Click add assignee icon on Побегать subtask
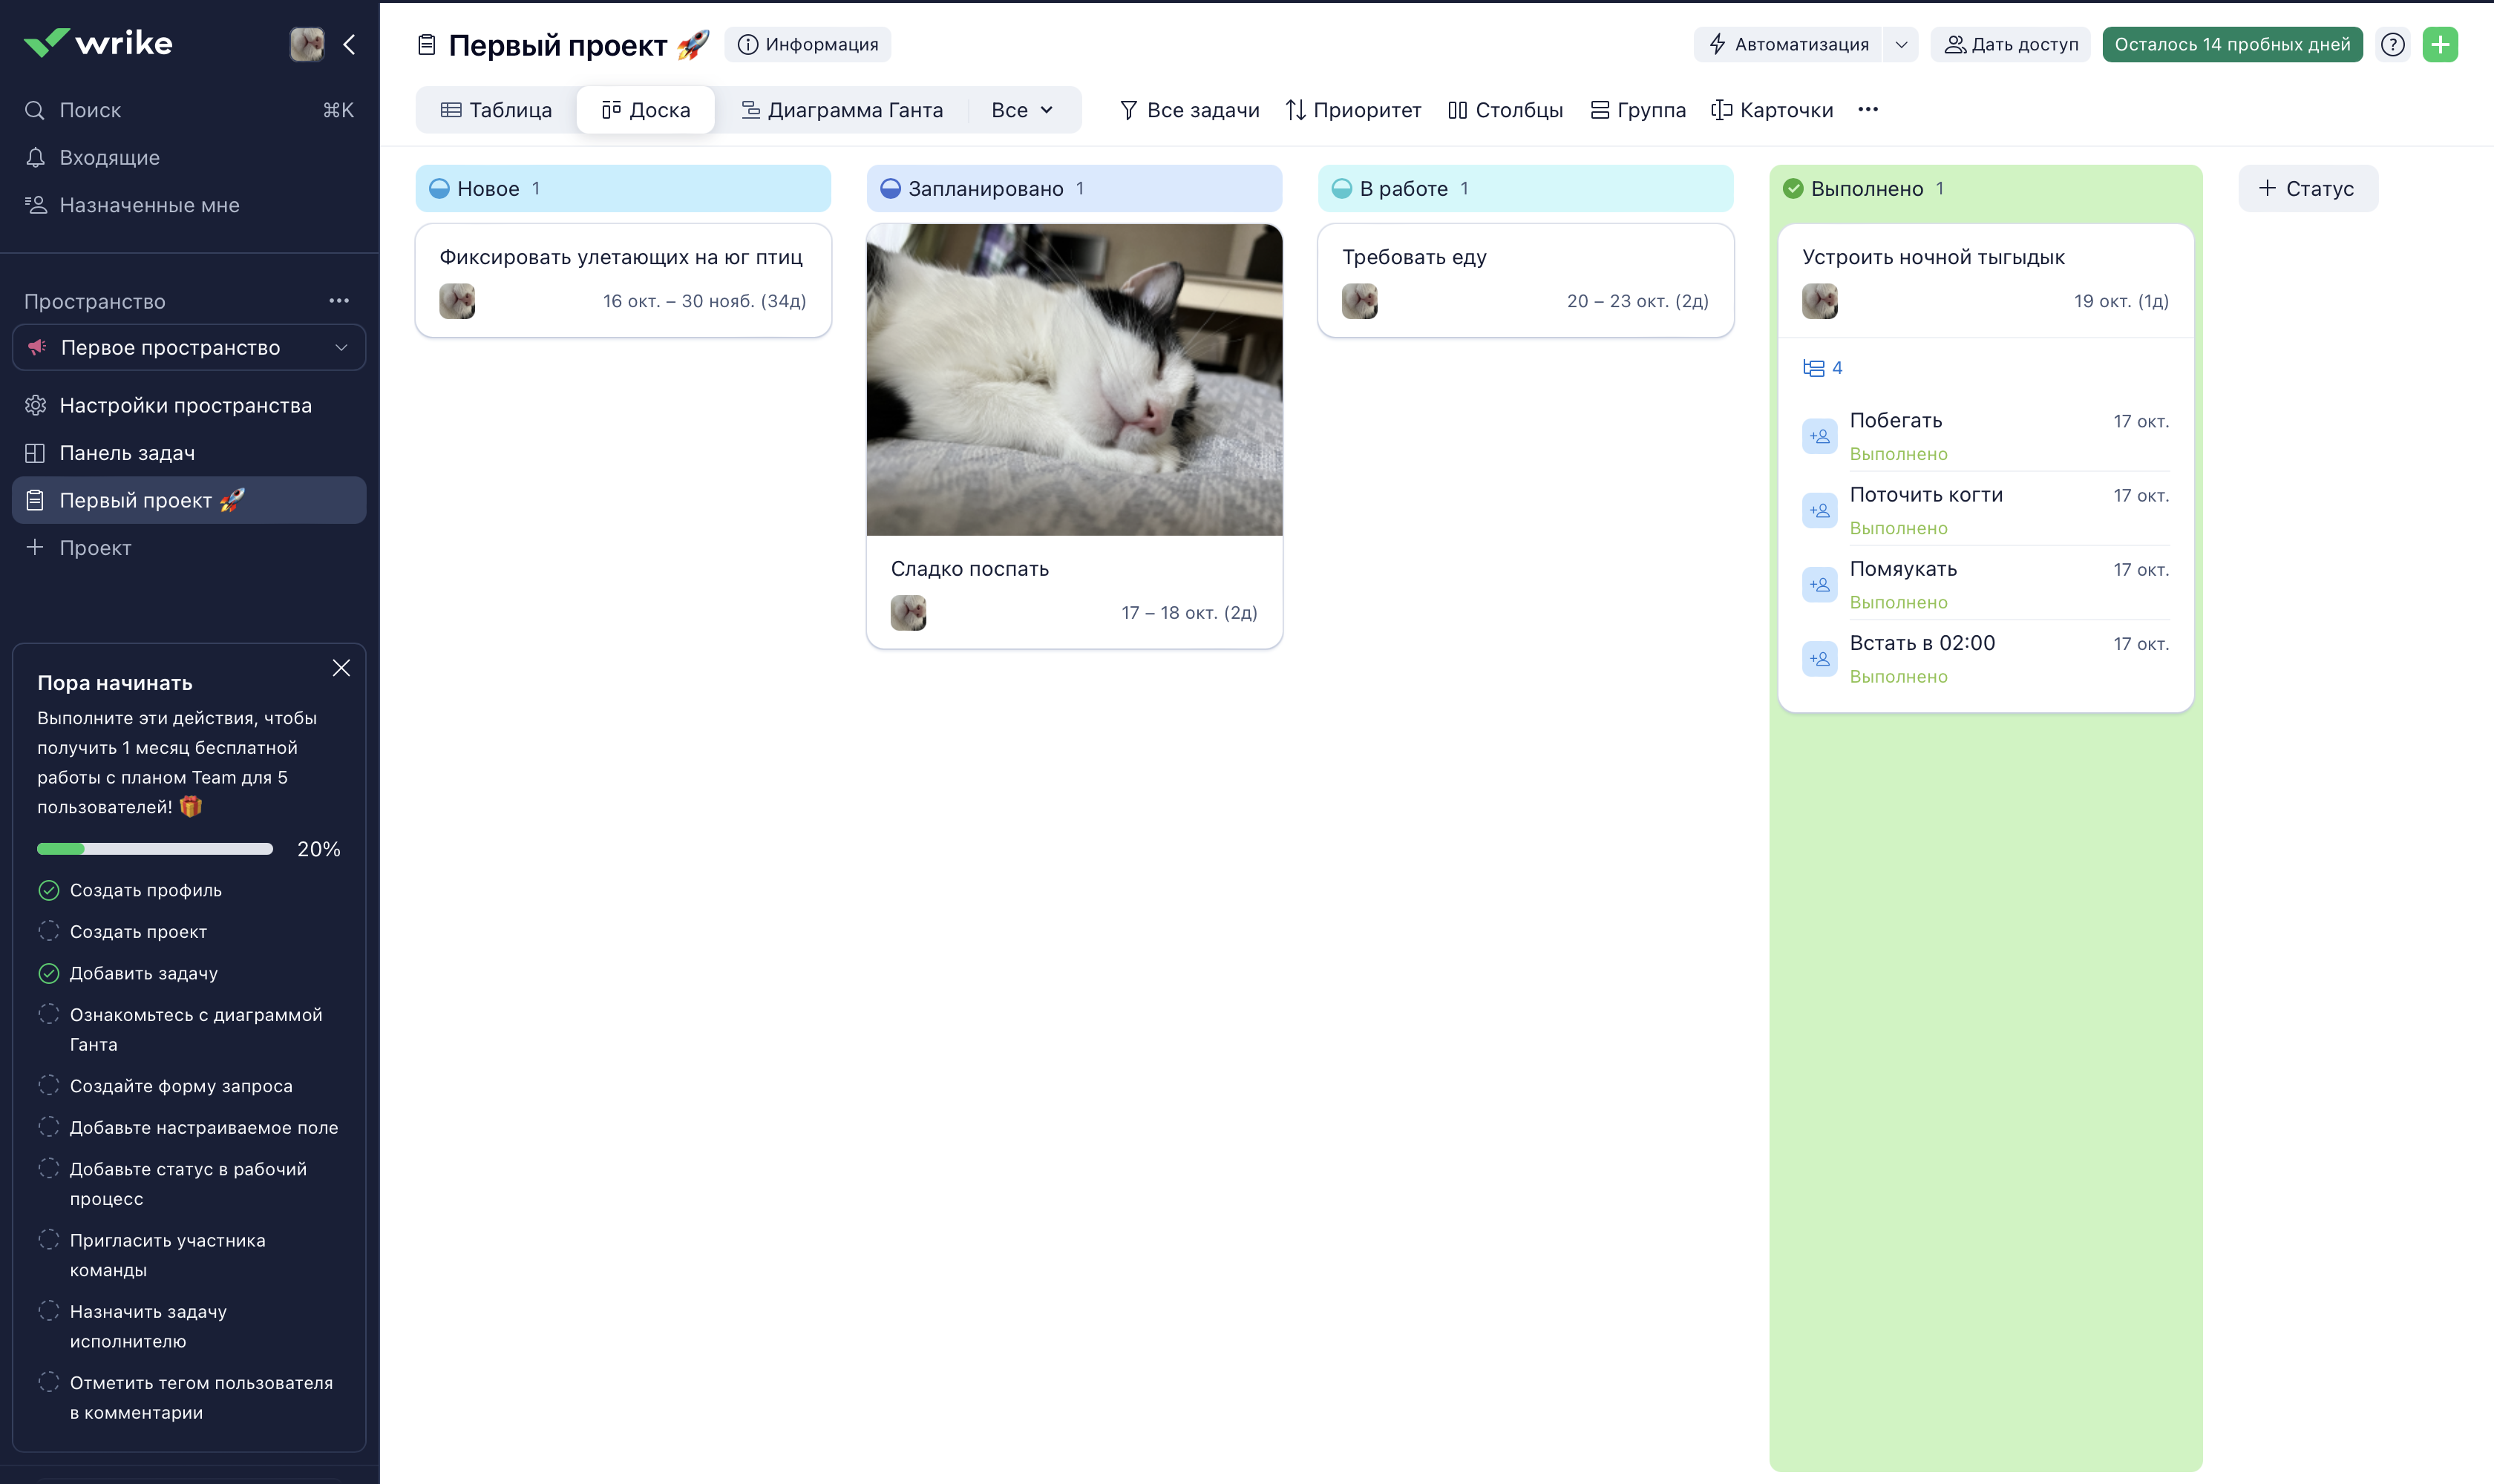This screenshot has height=1484, width=2494. pyautogui.click(x=1819, y=436)
